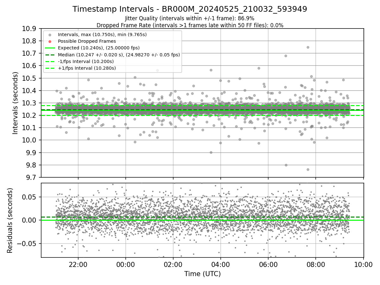Viewport: 380px width, 285px height.
Task: Click the legend entry 'Expected (10.240s), (25.00000 fps)'
Action: pos(98,48)
